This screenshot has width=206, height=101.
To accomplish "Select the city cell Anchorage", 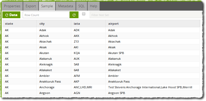I will pyautogui.click(x=54, y=87).
